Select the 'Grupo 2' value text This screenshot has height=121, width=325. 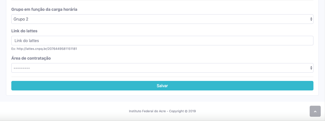pyautogui.click(x=21, y=19)
